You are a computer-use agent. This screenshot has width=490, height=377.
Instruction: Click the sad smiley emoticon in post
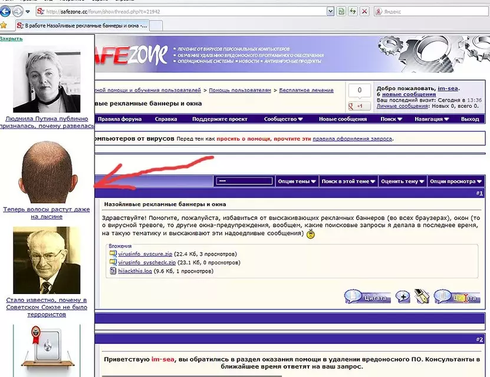pos(310,234)
